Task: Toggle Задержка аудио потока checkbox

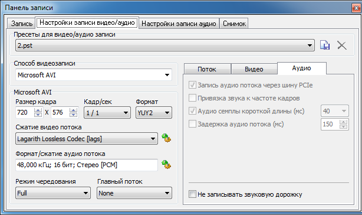Action: click(x=192, y=124)
